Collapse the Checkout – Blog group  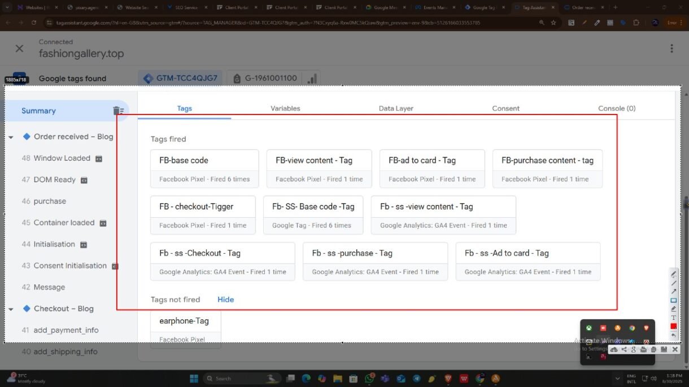pyautogui.click(x=11, y=309)
